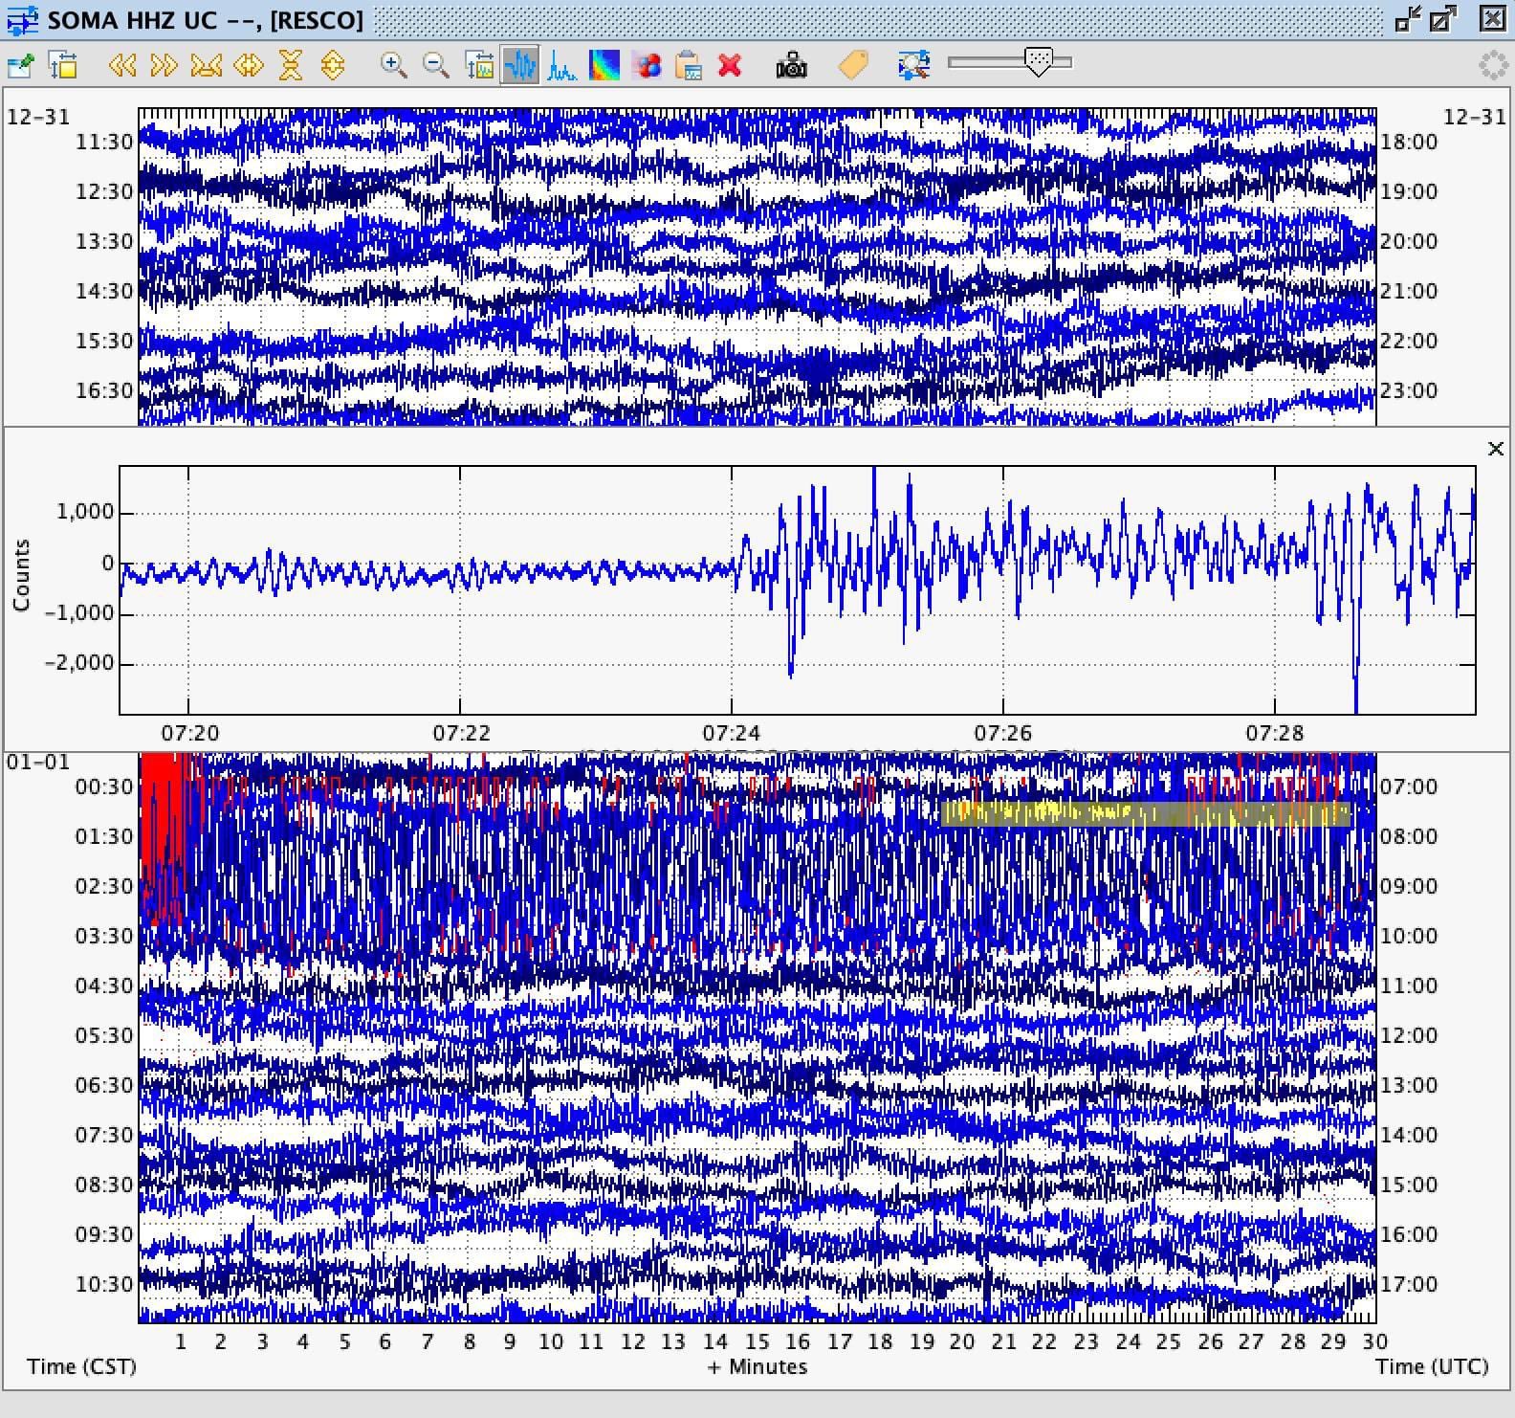The height and width of the screenshot is (1418, 1515).
Task: Switch to spectrogram view mode
Action: 604,65
